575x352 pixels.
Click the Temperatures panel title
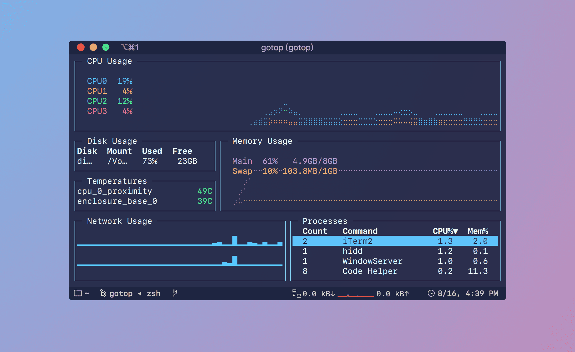tap(117, 181)
